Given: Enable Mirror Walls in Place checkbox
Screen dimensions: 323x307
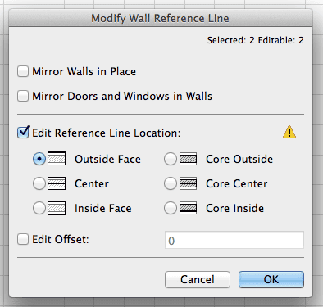Looking at the screenshot, I should [x=23, y=71].
